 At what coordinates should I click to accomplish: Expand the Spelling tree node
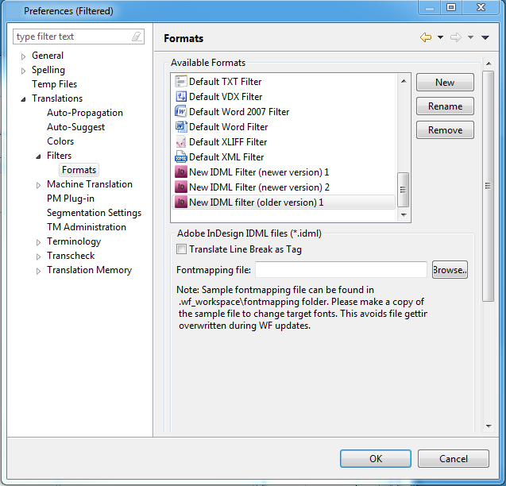[x=23, y=71]
